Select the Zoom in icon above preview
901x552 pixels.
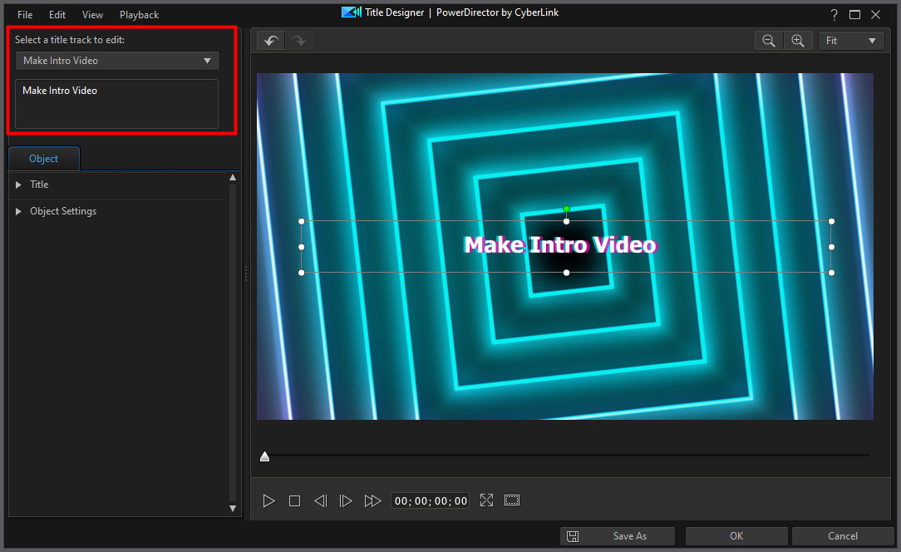tap(798, 40)
